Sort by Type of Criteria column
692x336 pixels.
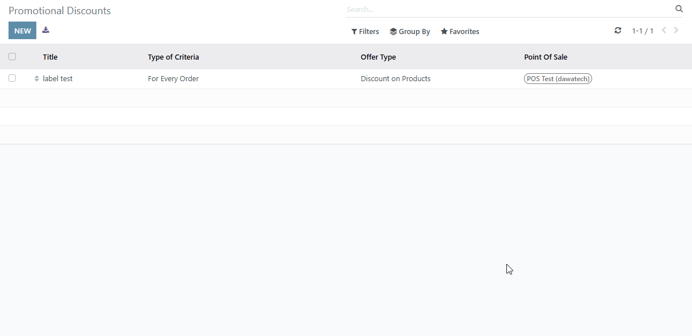tap(173, 57)
